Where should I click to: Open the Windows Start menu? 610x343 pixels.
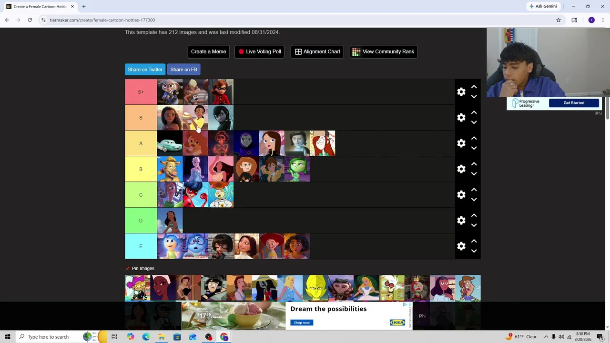tap(8, 337)
